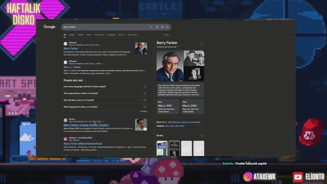Click thumbnail photo beside first Wikipedia result
Image resolution: width=327 pixels, height=184 pixels.
141,48
